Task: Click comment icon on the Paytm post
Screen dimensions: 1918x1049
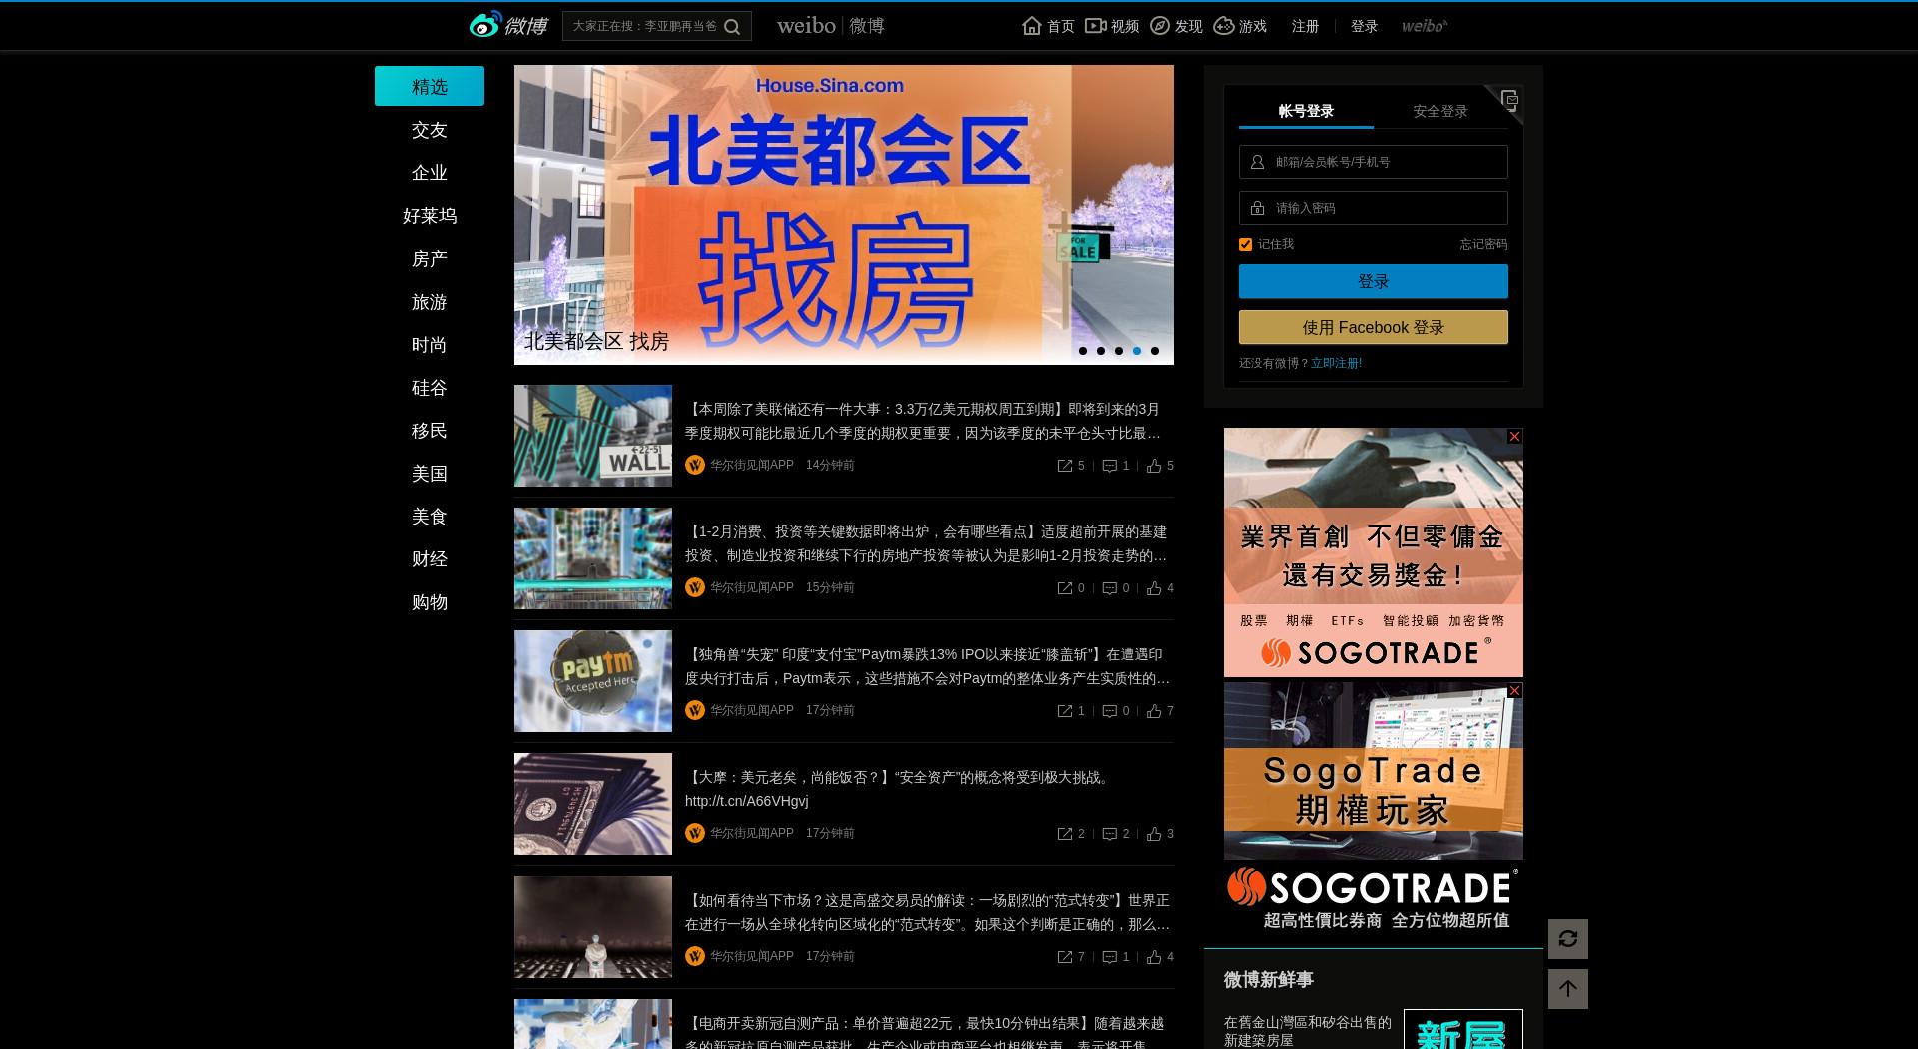Action: [x=1109, y=711]
